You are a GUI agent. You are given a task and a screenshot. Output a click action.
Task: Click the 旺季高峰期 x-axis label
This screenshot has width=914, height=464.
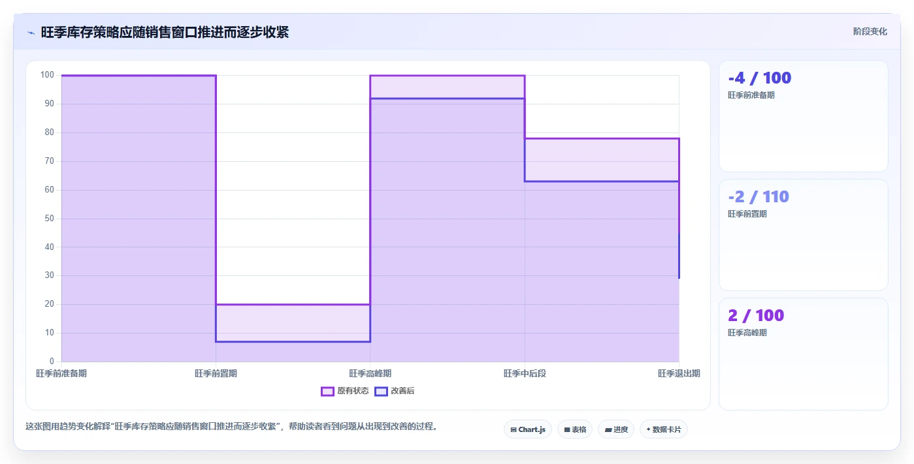tap(370, 373)
